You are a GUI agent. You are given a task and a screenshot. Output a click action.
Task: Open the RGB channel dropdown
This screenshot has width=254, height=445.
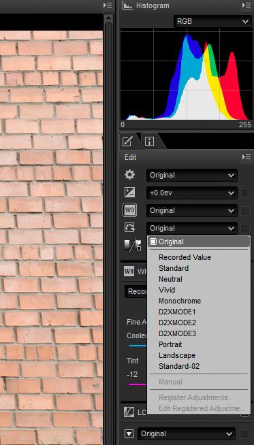pos(212,21)
